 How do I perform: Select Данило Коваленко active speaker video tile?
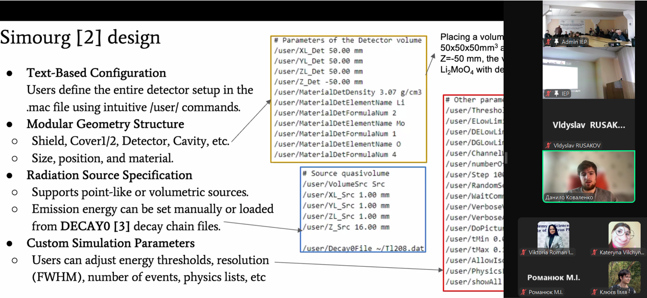coord(589,176)
